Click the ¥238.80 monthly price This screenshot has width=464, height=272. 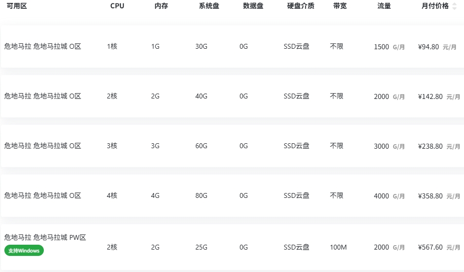coord(430,146)
